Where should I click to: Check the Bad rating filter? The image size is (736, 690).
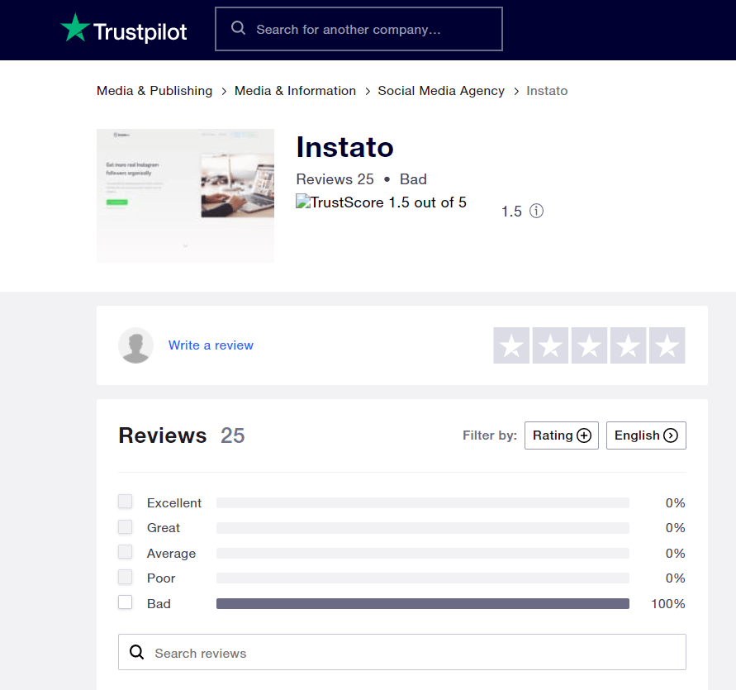[125, 602]
